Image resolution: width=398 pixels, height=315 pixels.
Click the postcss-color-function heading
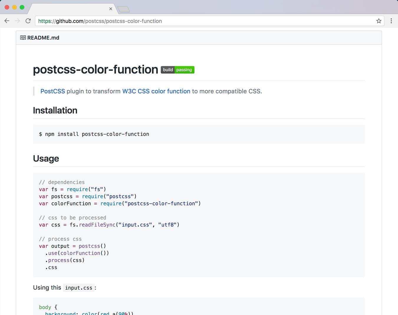[x=96, y=69]
